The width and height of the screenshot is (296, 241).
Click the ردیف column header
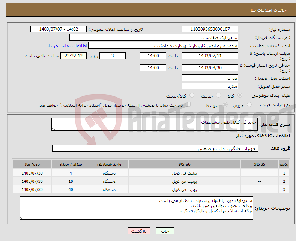tap(284, 164)
